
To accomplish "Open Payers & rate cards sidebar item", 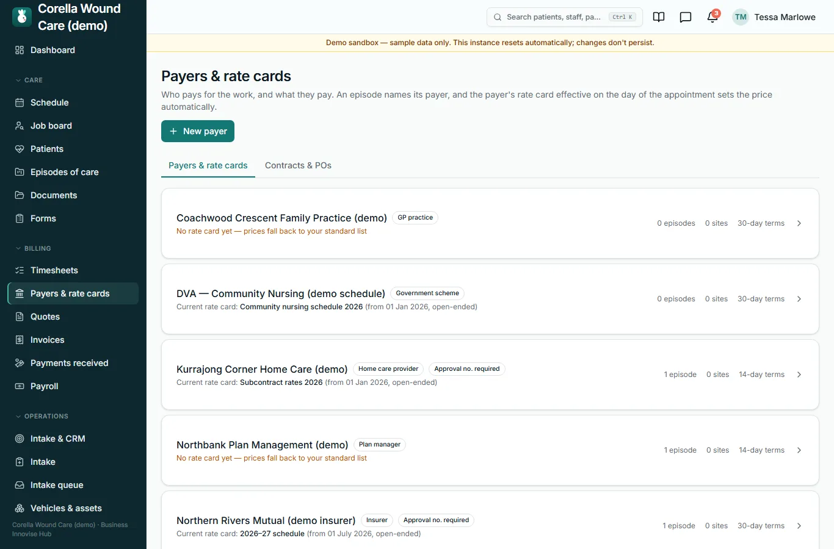I will pos(73,293).
